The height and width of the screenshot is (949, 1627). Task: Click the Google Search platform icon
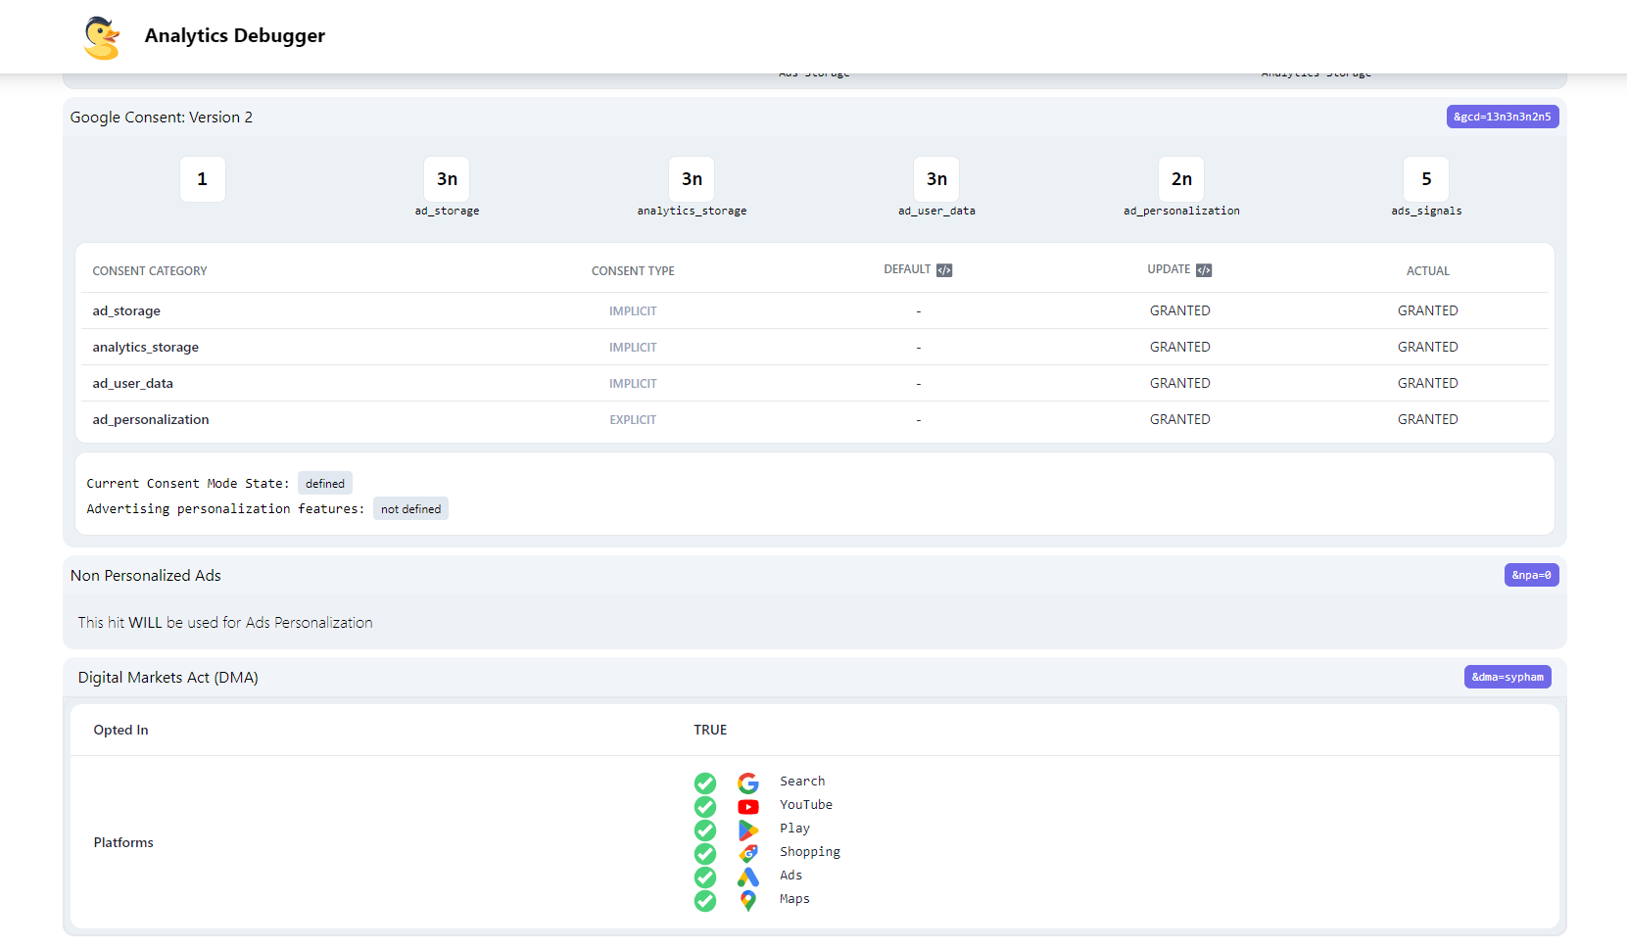click(x=748, y=783)
